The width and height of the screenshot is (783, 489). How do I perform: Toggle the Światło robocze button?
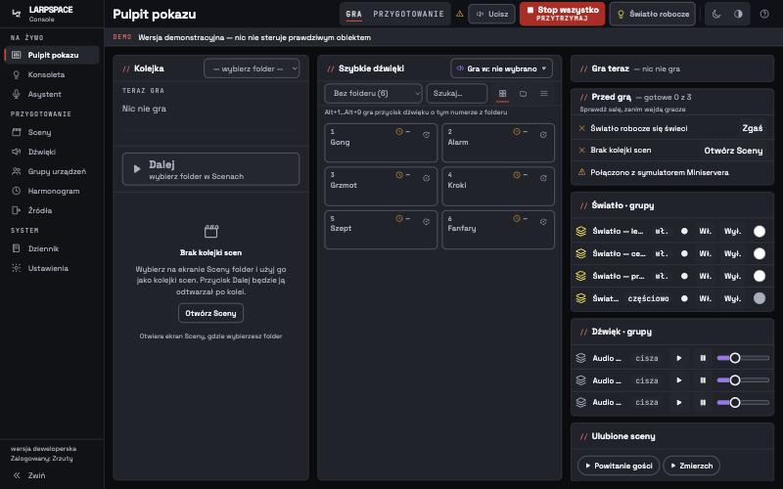tap(653, 14)
